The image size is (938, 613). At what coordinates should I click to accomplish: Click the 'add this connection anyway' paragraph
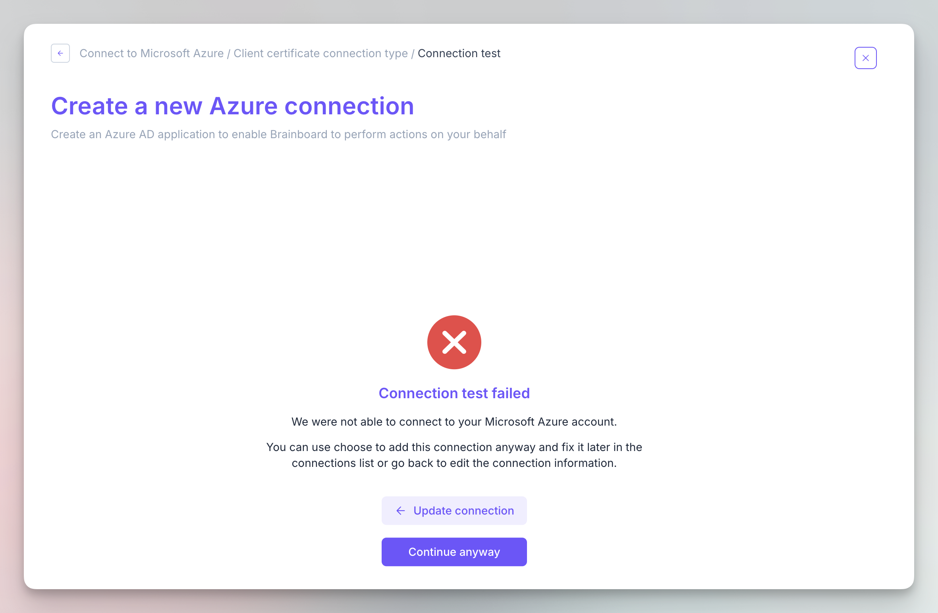click(x=454, y=455)
